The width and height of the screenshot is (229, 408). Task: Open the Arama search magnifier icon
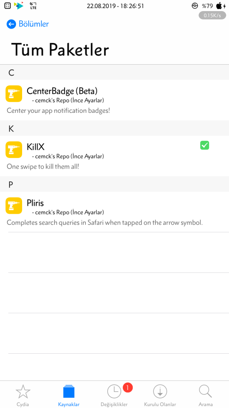click(205, 392)
